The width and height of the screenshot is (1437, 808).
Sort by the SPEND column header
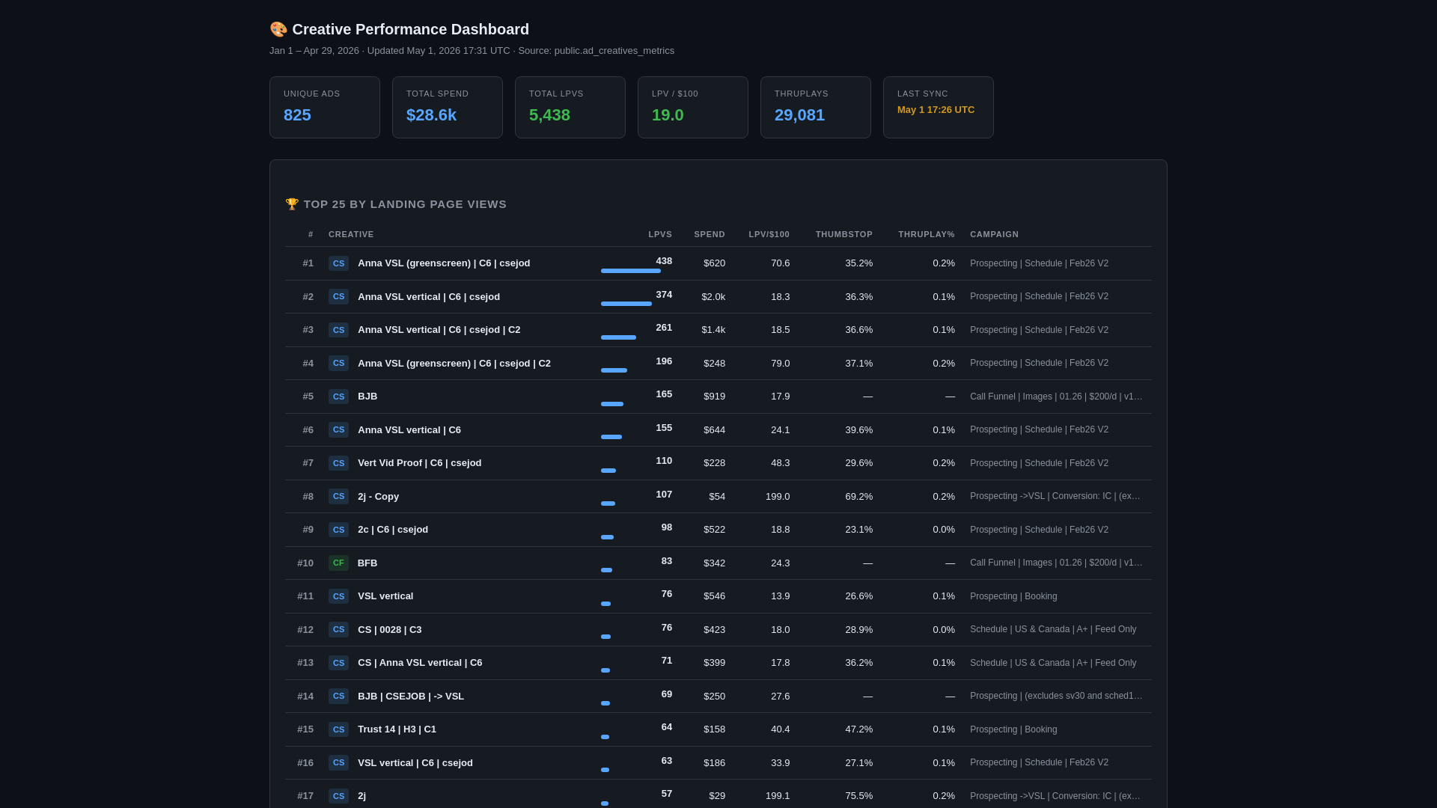pos(710,234)
